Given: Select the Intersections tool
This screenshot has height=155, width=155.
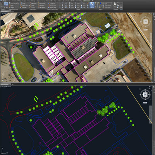Looking at the screenshot, I should click(41, 3).
